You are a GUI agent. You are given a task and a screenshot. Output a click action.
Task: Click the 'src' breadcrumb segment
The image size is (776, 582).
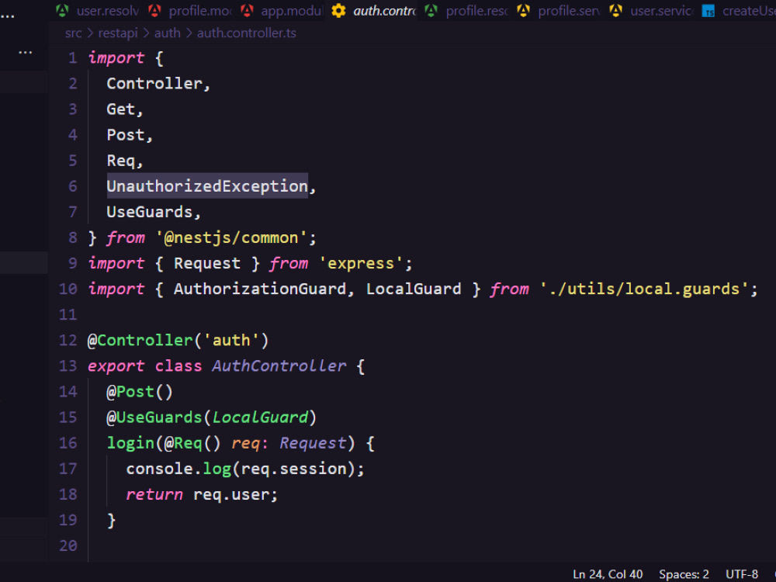pos(73,33)
